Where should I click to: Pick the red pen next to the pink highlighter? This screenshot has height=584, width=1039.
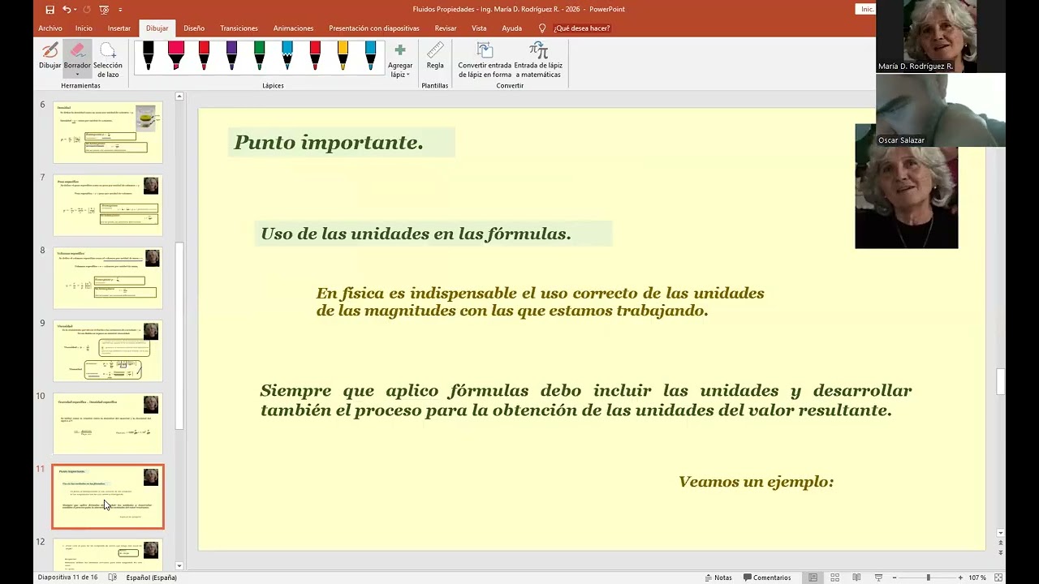(x=204, y=56)
